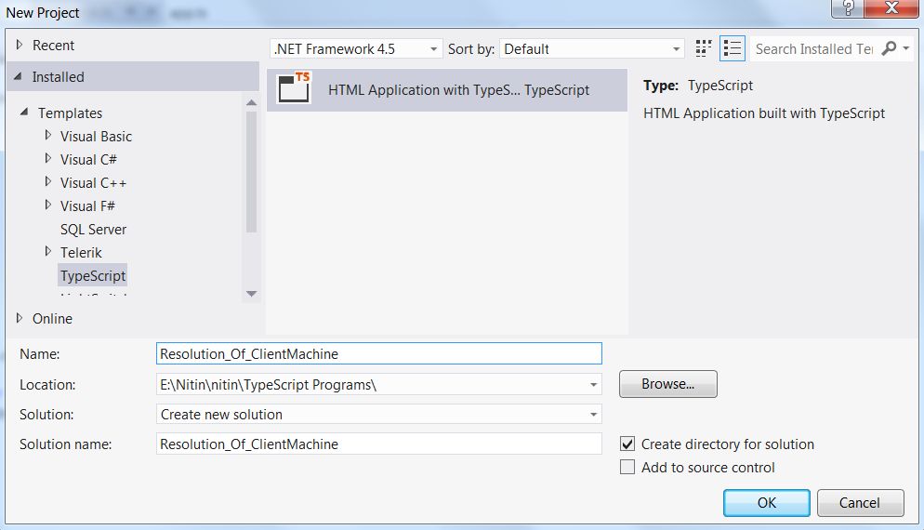The image size is (924, 530).
Task: Click the 'Visual F#' tree label
Action: coord(87,206)
